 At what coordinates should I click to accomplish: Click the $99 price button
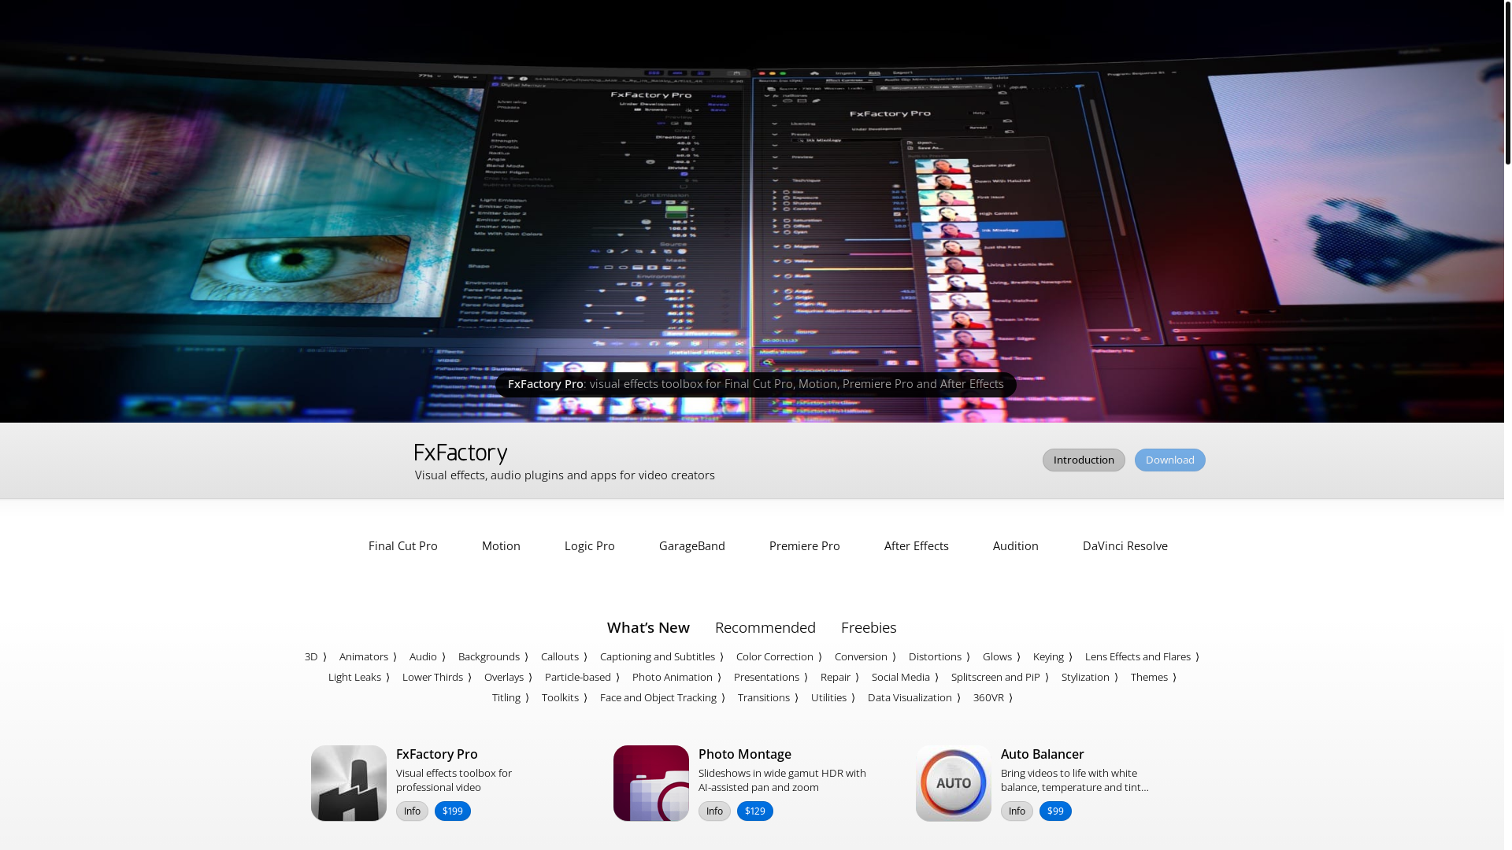(1055, 811)
